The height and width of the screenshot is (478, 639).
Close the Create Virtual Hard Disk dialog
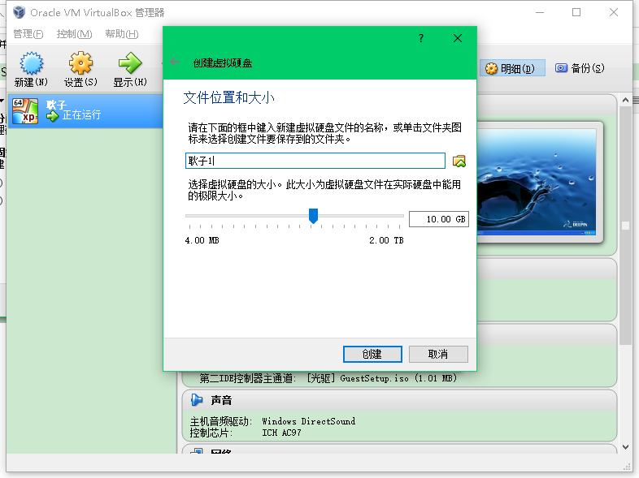[458, 38]
